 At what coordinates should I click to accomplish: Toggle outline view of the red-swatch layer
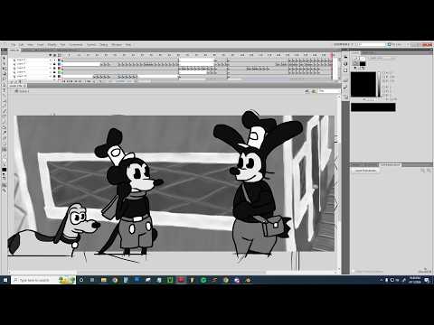pos(59,68)
